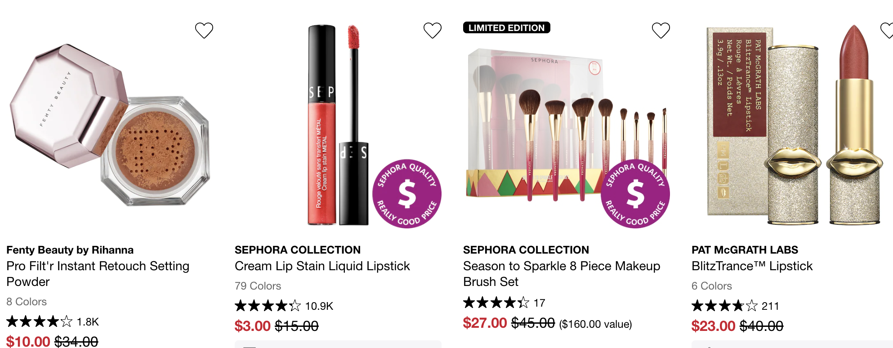This screenshot has height=348, width=893.
Task: Click the 211 reviews star rating
Action: [735, 306]
